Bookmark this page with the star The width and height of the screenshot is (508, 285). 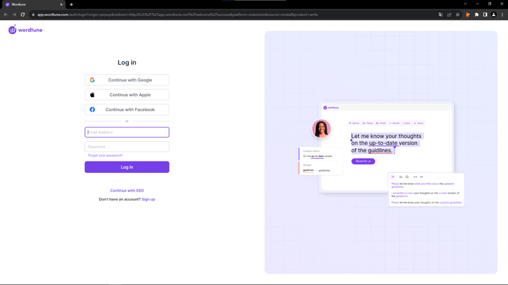click(457, 15)
